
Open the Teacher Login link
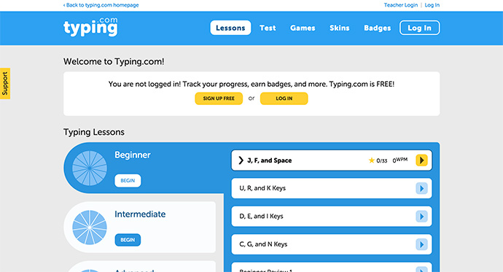coord(401,5)
